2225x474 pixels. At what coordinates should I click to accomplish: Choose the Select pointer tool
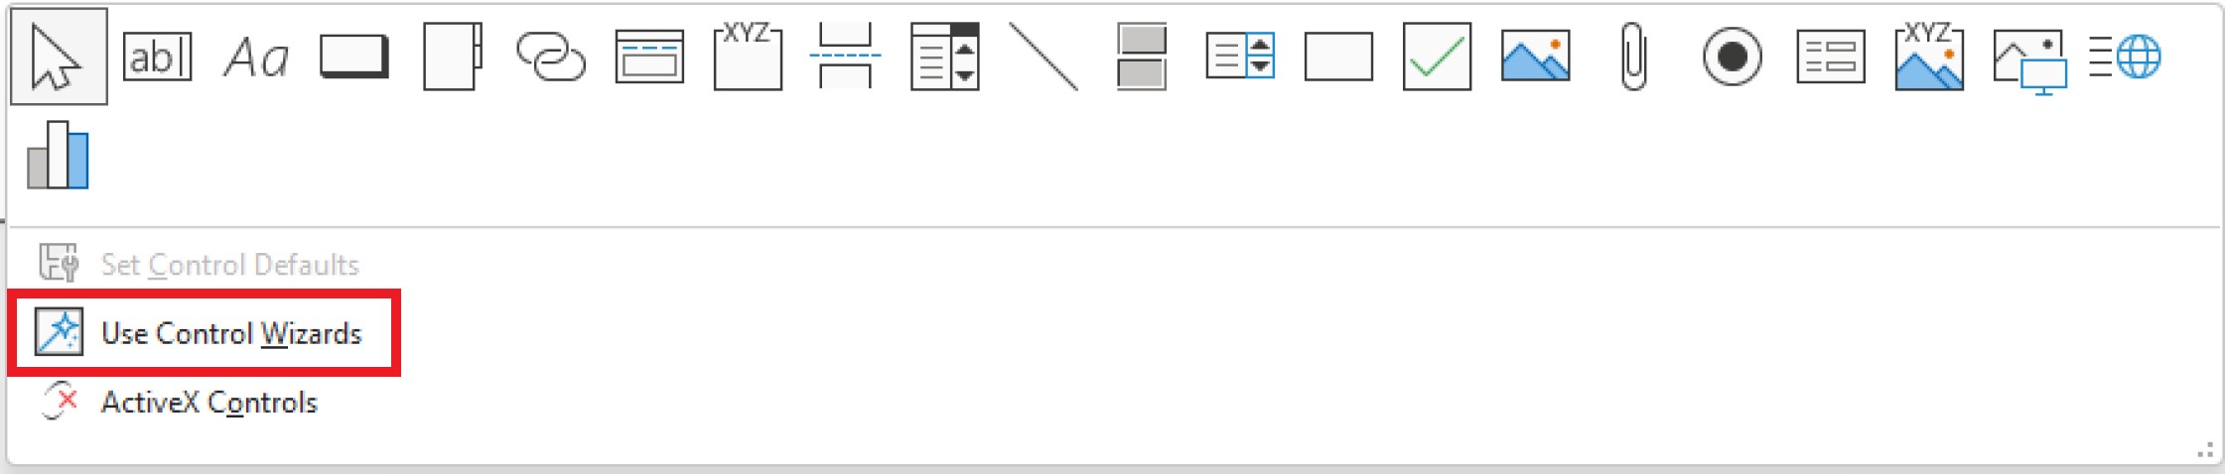(x=59, y=57)
